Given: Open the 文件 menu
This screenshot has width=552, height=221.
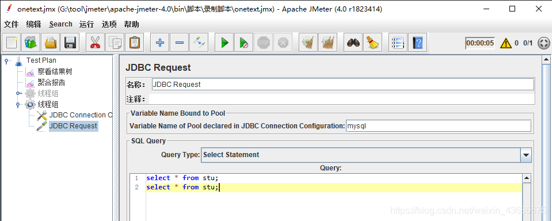Looking at the screenshot, I should pyautogui.click(x=12, y=24).
